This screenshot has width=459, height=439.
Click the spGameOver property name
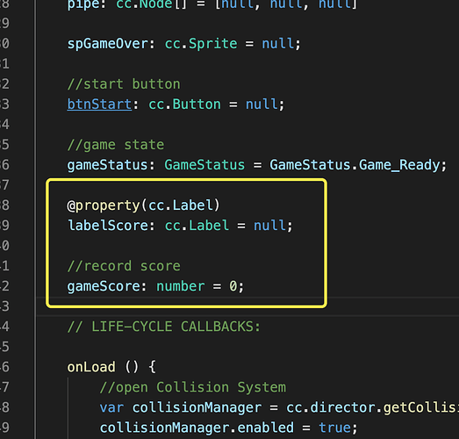108,44
